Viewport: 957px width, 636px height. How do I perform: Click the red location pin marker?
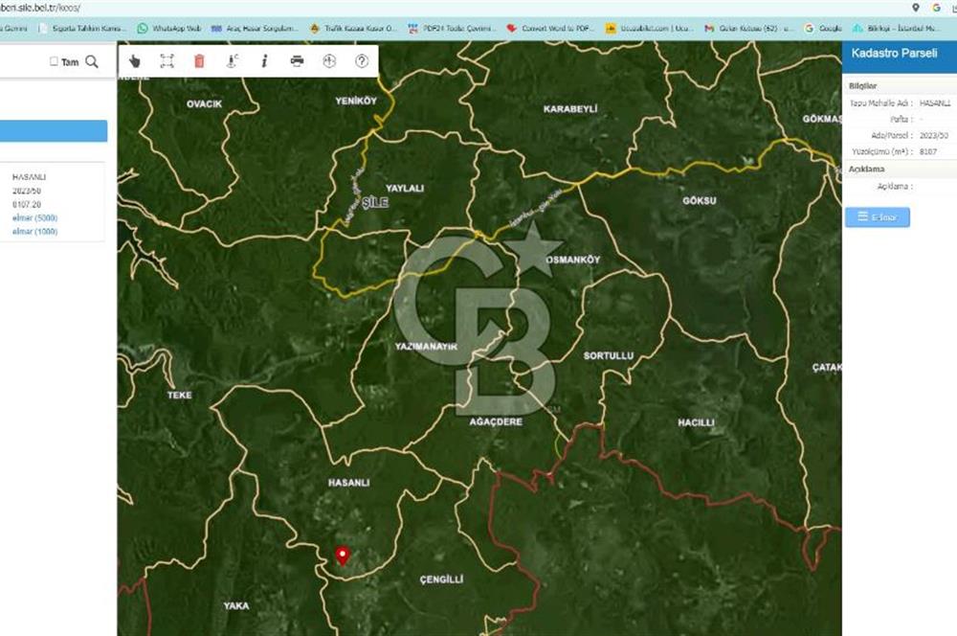342,555
